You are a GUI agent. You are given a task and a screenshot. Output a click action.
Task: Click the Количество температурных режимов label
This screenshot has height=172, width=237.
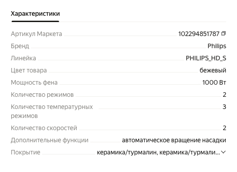click(52, 111)
